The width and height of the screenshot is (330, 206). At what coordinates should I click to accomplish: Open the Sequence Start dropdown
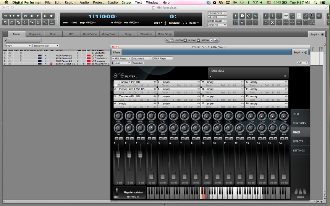point(46,45)
